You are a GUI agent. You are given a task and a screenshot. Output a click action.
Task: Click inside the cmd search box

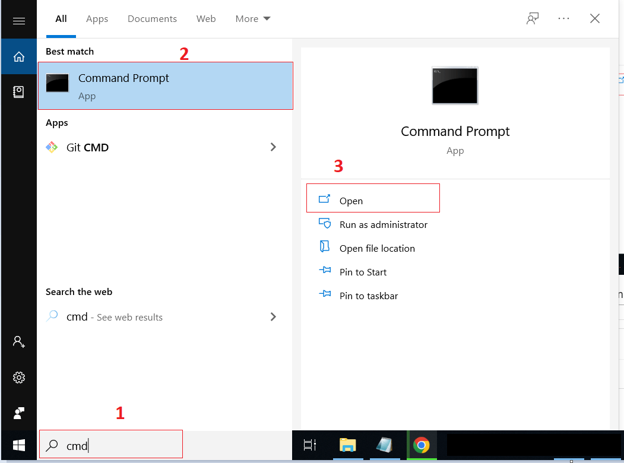[110, 445]
